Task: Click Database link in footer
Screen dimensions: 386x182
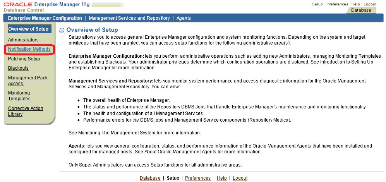Action: coord(150,178)
